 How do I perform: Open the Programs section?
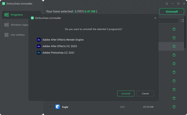21,15
